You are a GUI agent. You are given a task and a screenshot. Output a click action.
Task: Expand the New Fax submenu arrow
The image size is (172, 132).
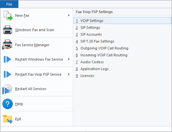coord(69,15)
